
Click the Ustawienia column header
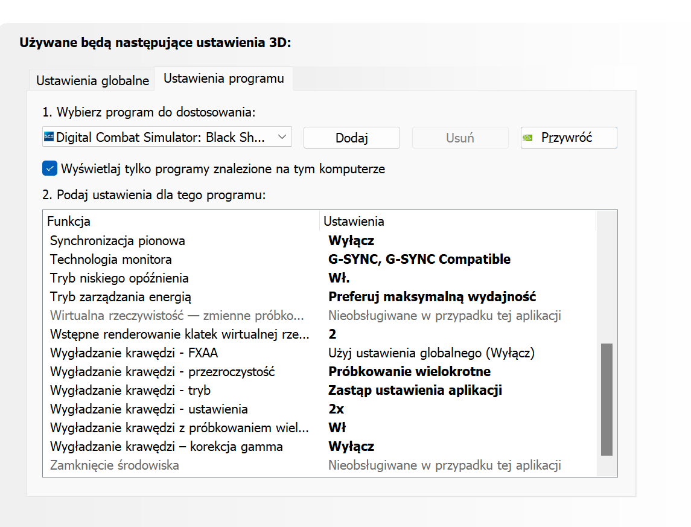click(x=458, y=221)
